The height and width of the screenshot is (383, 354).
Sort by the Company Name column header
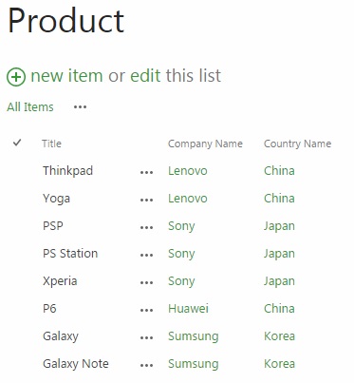[205, 144]
